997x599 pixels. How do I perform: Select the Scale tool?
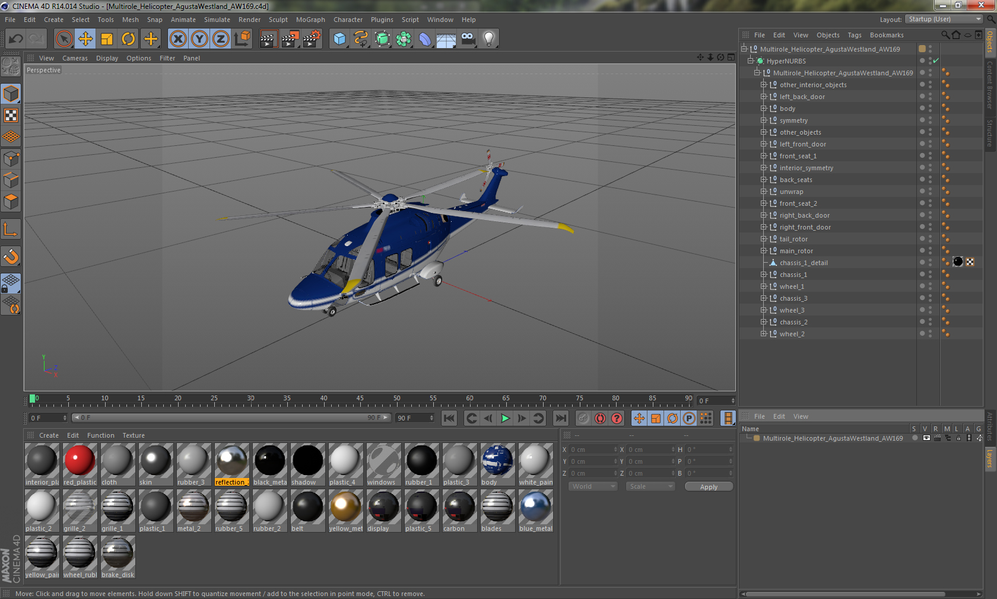point(107,39)
